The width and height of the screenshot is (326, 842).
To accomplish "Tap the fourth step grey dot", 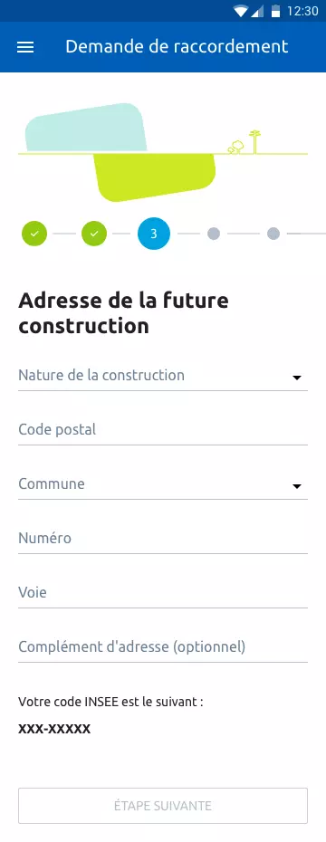I will tap(214, 234).
